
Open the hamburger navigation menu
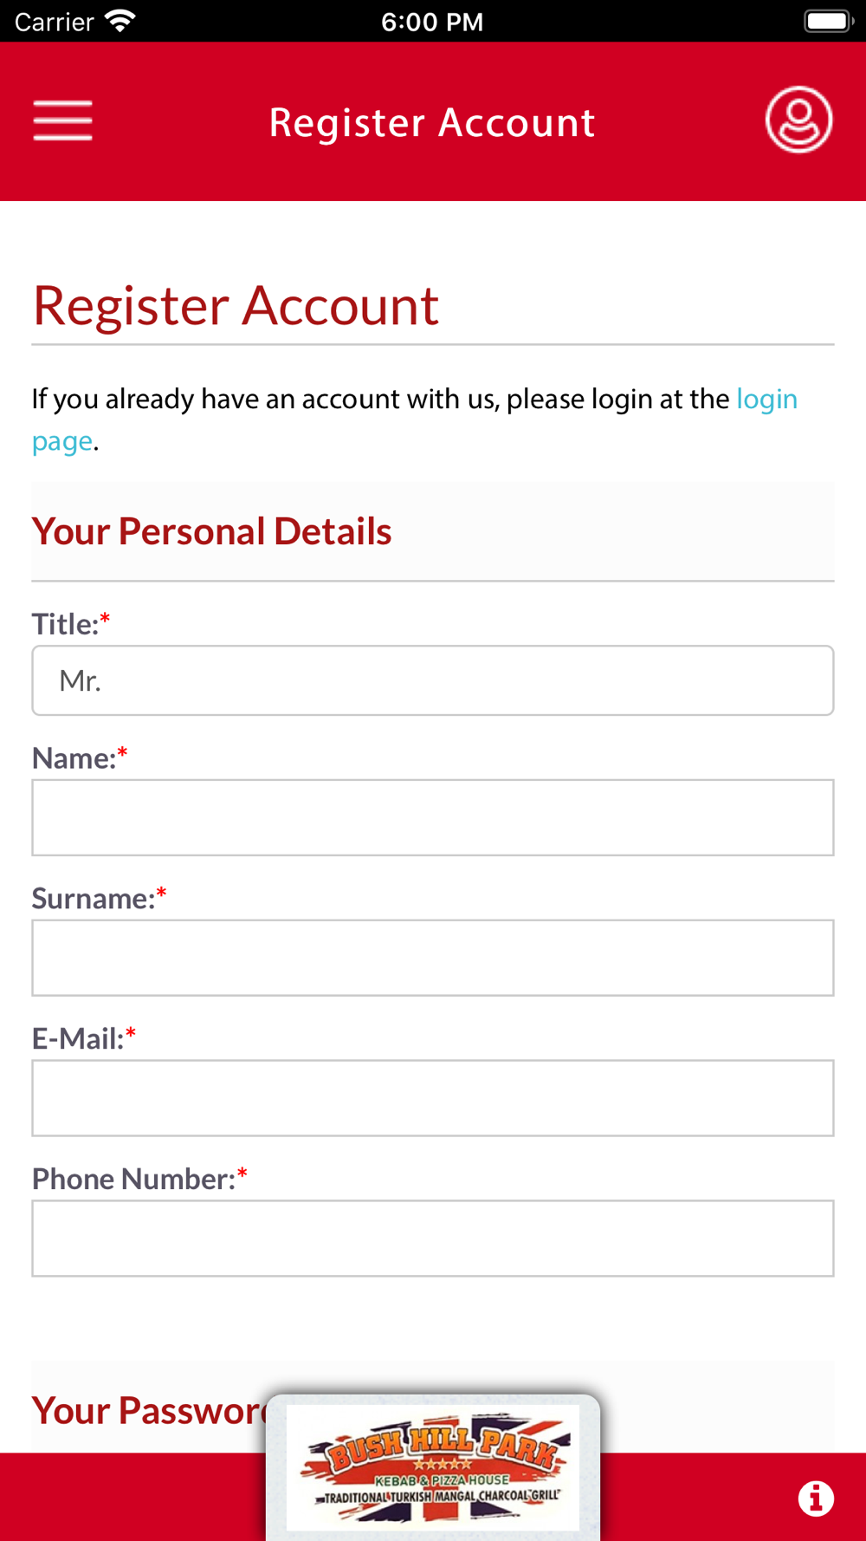click(x=62, y=120)
